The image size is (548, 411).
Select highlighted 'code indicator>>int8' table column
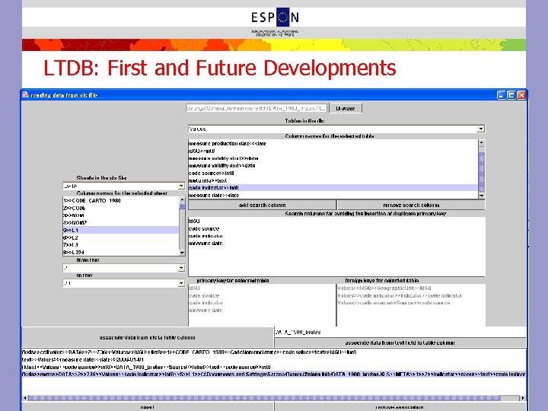coord(333,188)
